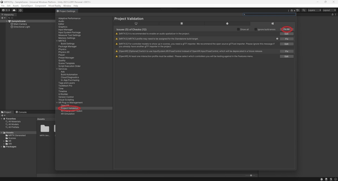
Task: Click the global search magnifier icon
Action: [x=304, y=10]
